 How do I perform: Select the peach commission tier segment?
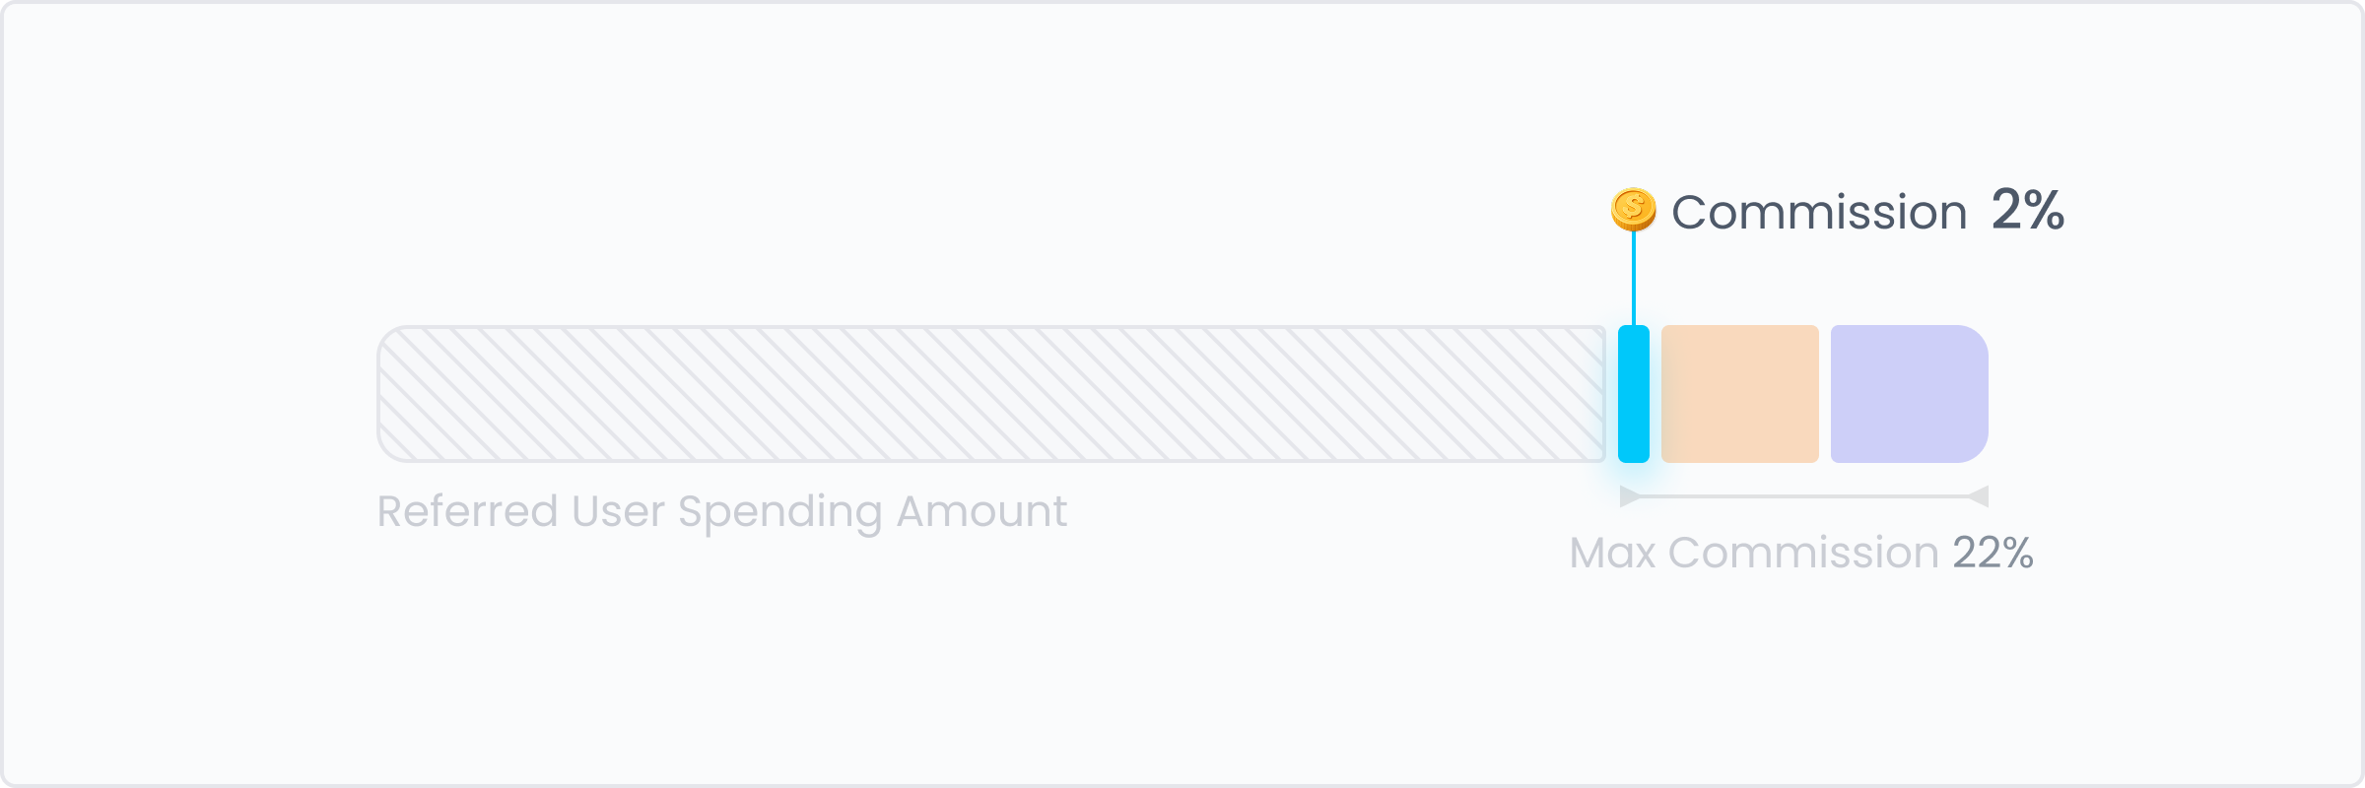coord(1740,394)
